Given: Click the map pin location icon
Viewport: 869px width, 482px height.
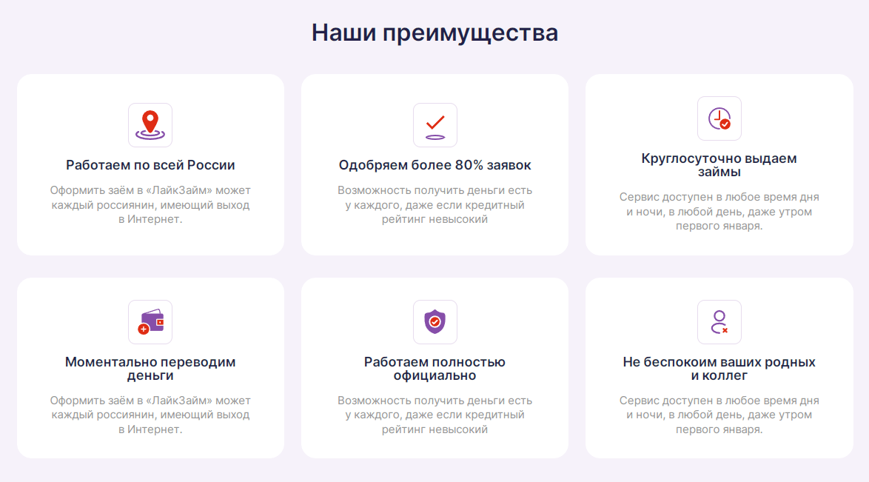Looking at the screenshot, I should pos(150,125).
